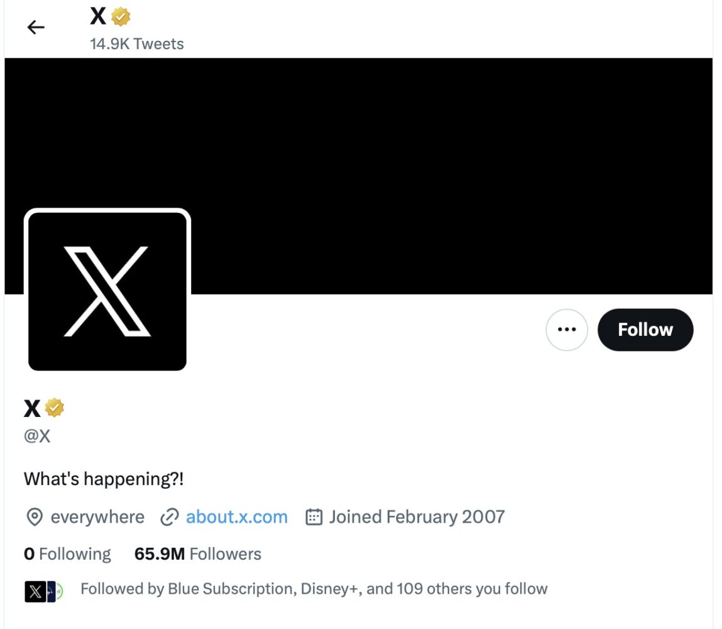Follow the X account
The image size is (722, 629).
pos(645,330)
